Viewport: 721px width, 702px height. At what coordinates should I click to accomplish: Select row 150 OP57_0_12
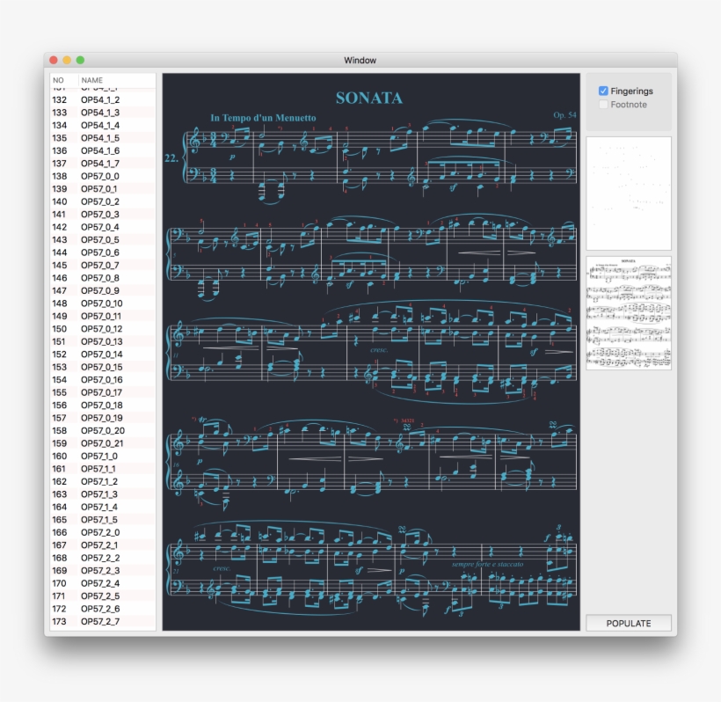tap(103, 329)
